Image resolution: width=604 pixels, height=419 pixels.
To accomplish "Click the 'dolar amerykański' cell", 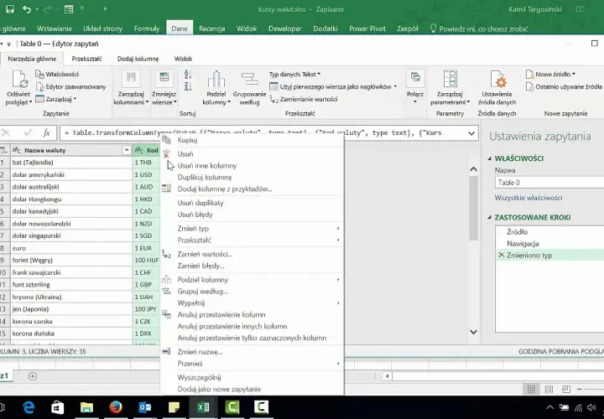I will pos(71,174).
